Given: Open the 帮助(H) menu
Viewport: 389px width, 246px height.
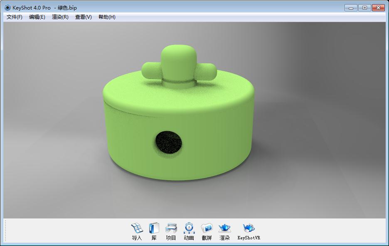Looking at the screenshot, I should coord(107,17).
